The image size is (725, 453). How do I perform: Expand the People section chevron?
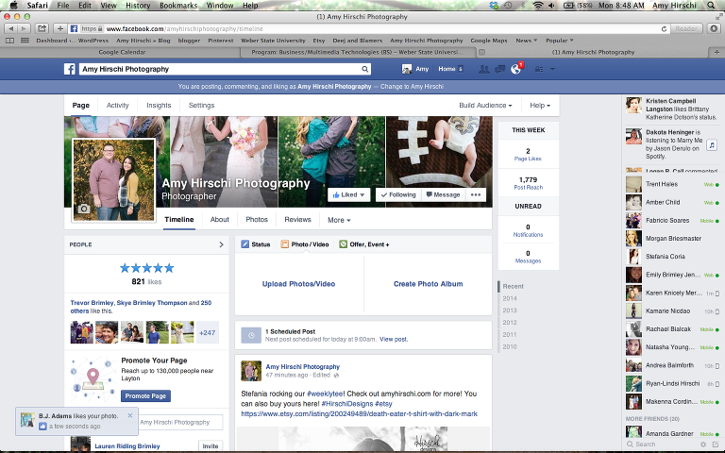(x=221, y=244)
